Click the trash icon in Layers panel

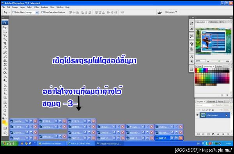(x=227, y=134)
